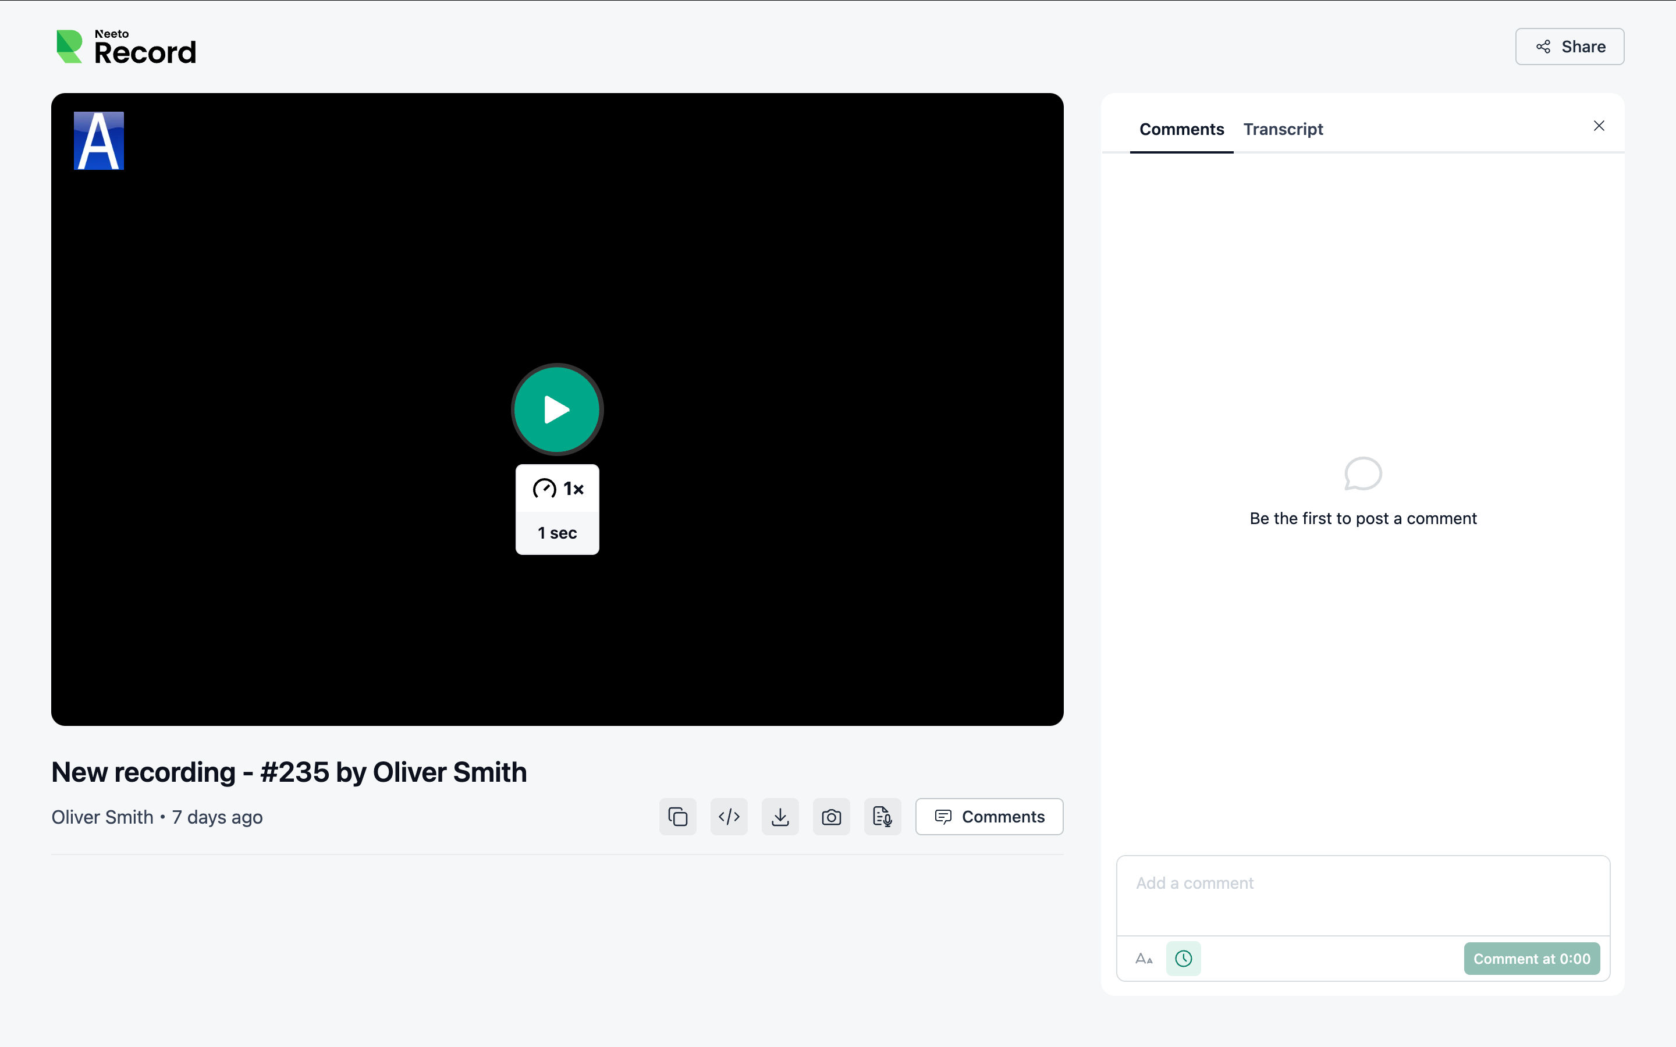
Task: Open the 1x playback speed selector
Action: pyautogui.click(x=557, y=489)
